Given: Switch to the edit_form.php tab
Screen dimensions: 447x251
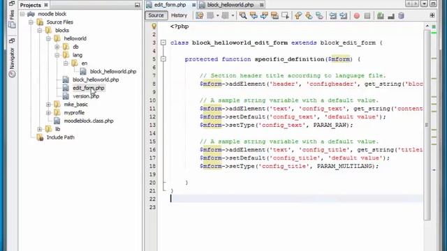Looking at the screenshot, I should click(x=170, y=5).
